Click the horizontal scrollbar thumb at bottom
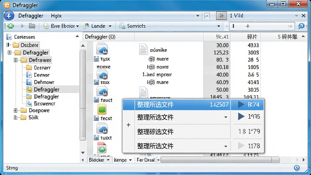The width and height of the screenshot is (311, 175). [220, 160]
